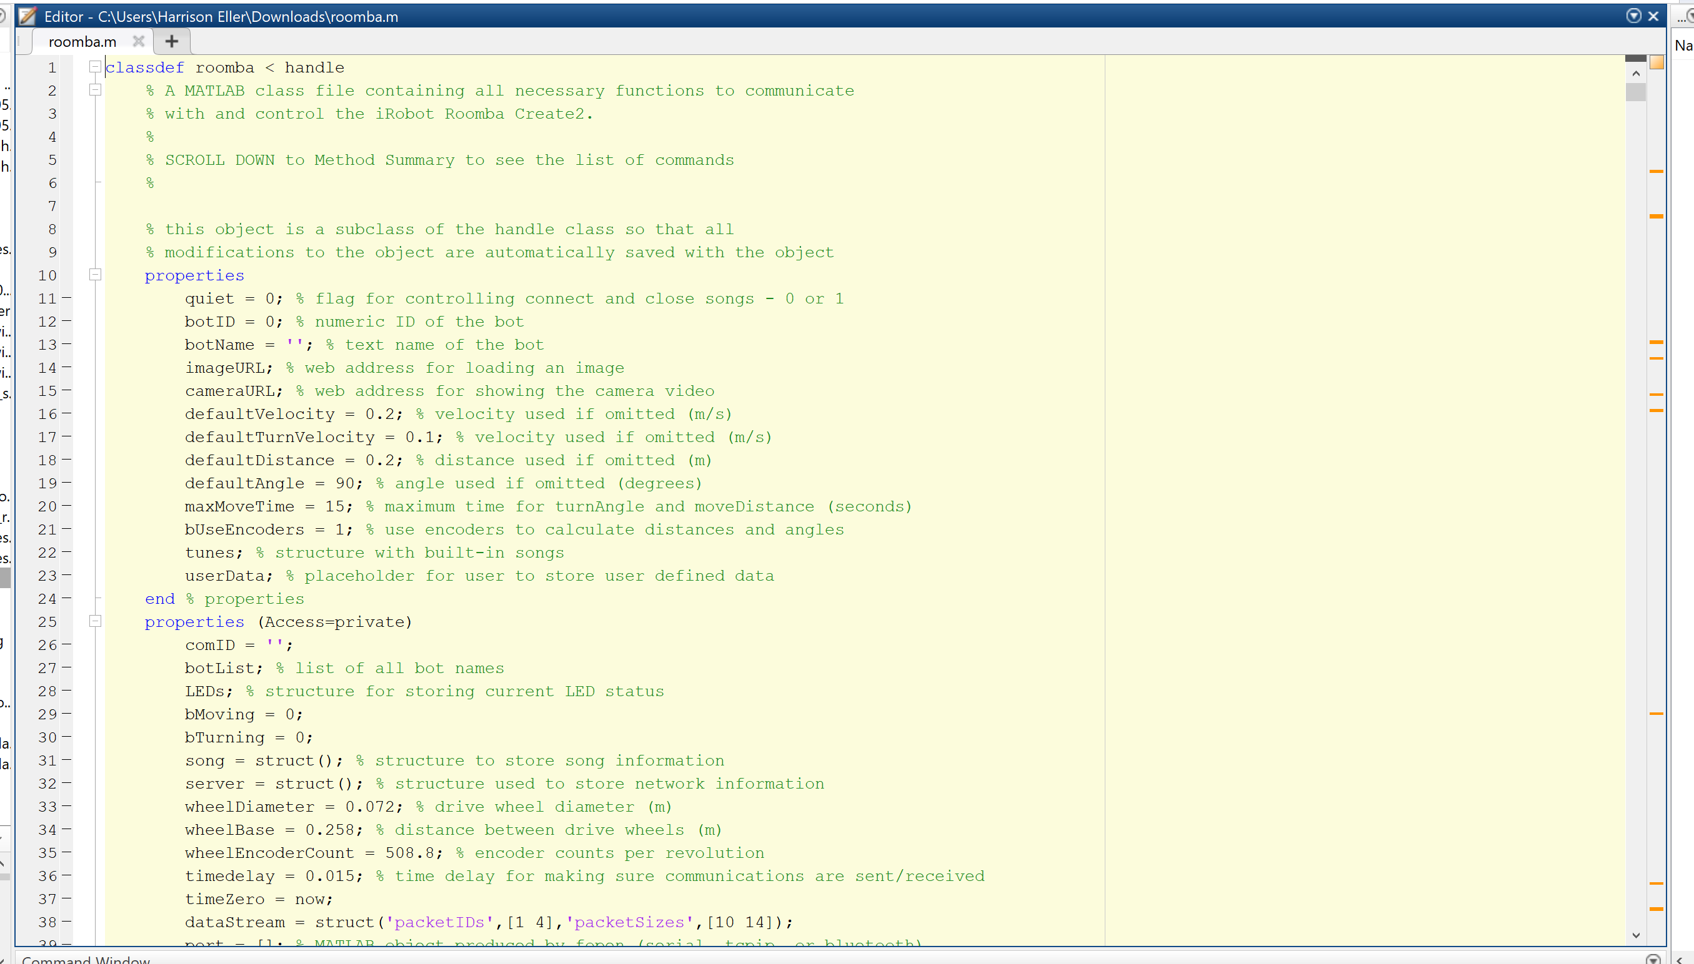Click the code analyzer summary indicator above the scrollbar
The height and width of the screenshot is (964, 1694).
click(x=1657, y=63)
